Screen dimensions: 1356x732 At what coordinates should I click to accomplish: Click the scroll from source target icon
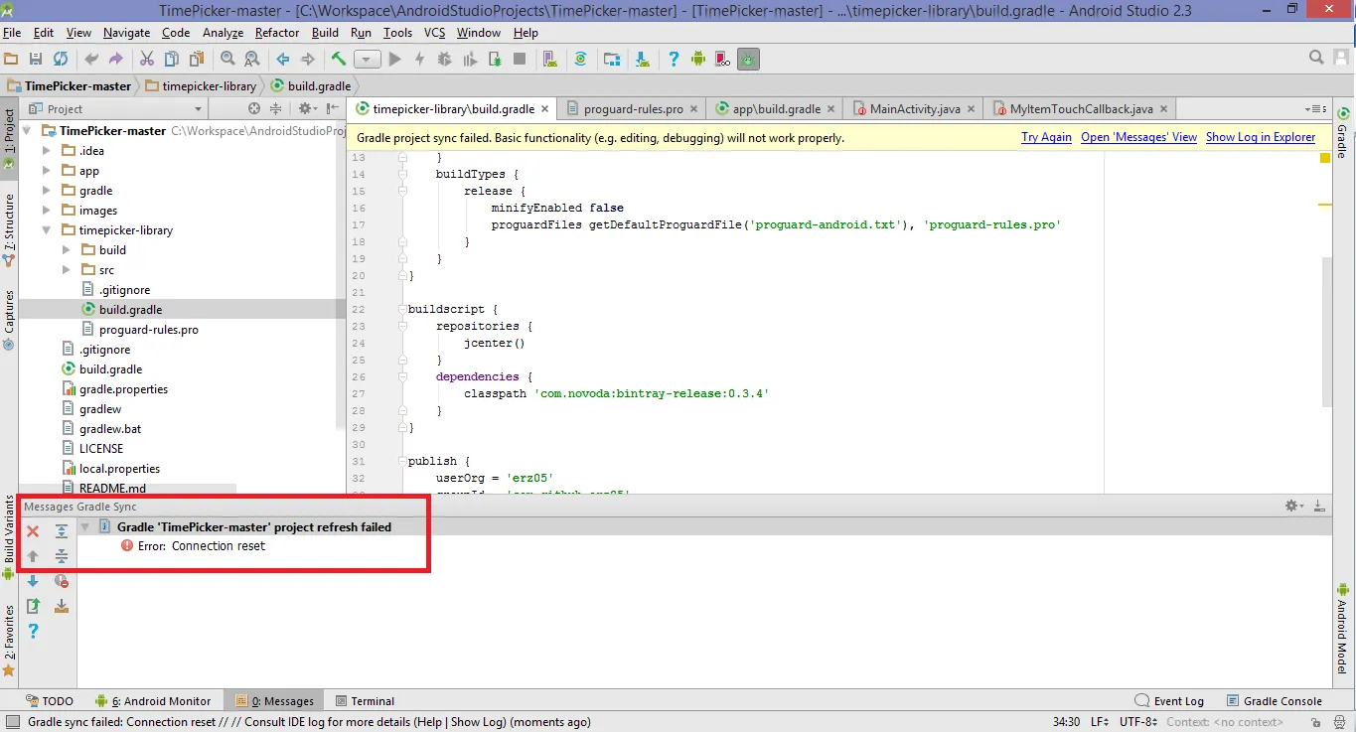point(254,109)
